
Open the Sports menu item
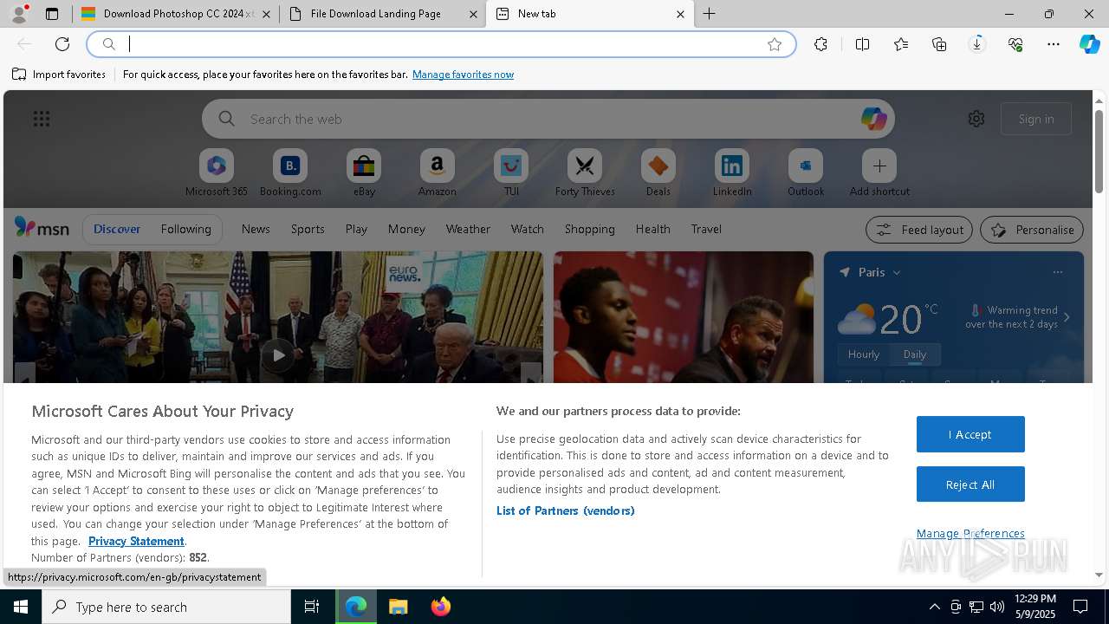[x=308, y=229]
